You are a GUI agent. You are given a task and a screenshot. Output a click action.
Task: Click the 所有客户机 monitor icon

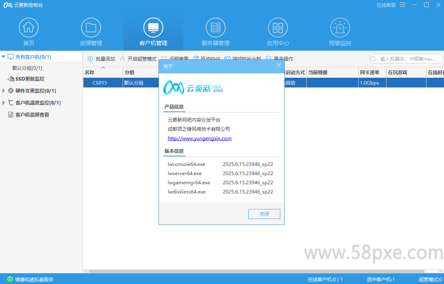tap(11, 57)
